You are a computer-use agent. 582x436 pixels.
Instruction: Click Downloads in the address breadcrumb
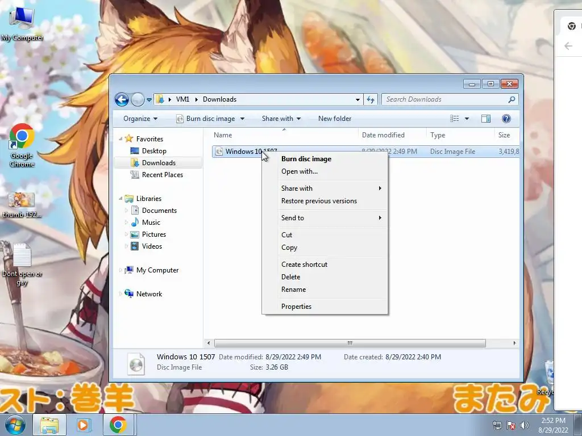(x=219, y=99)
